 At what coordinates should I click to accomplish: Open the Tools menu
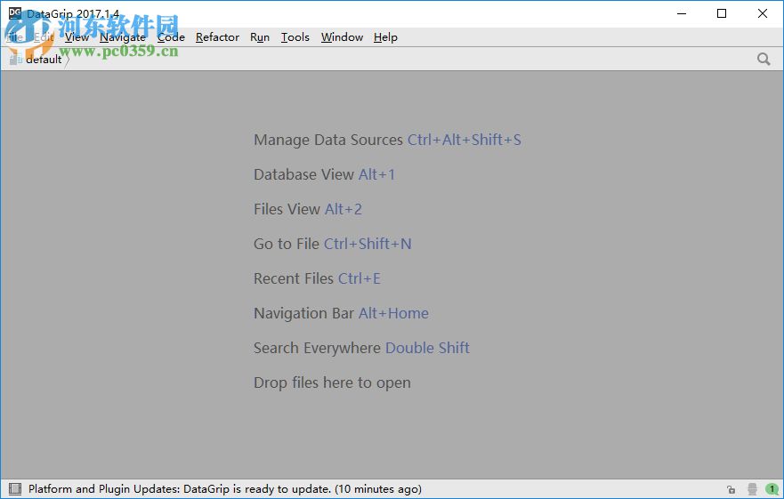tap(295, 37)
